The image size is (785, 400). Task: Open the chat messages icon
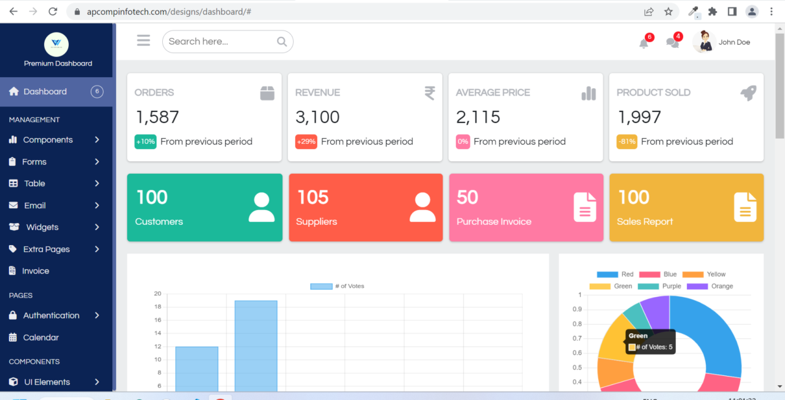(673, 43)
